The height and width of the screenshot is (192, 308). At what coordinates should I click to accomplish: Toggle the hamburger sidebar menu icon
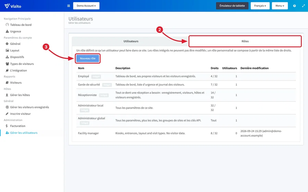pyautogui.click(x=69, y=6)
